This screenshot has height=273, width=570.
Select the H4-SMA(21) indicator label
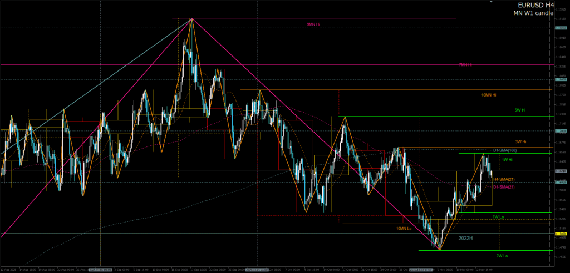[x=504, y=179]
